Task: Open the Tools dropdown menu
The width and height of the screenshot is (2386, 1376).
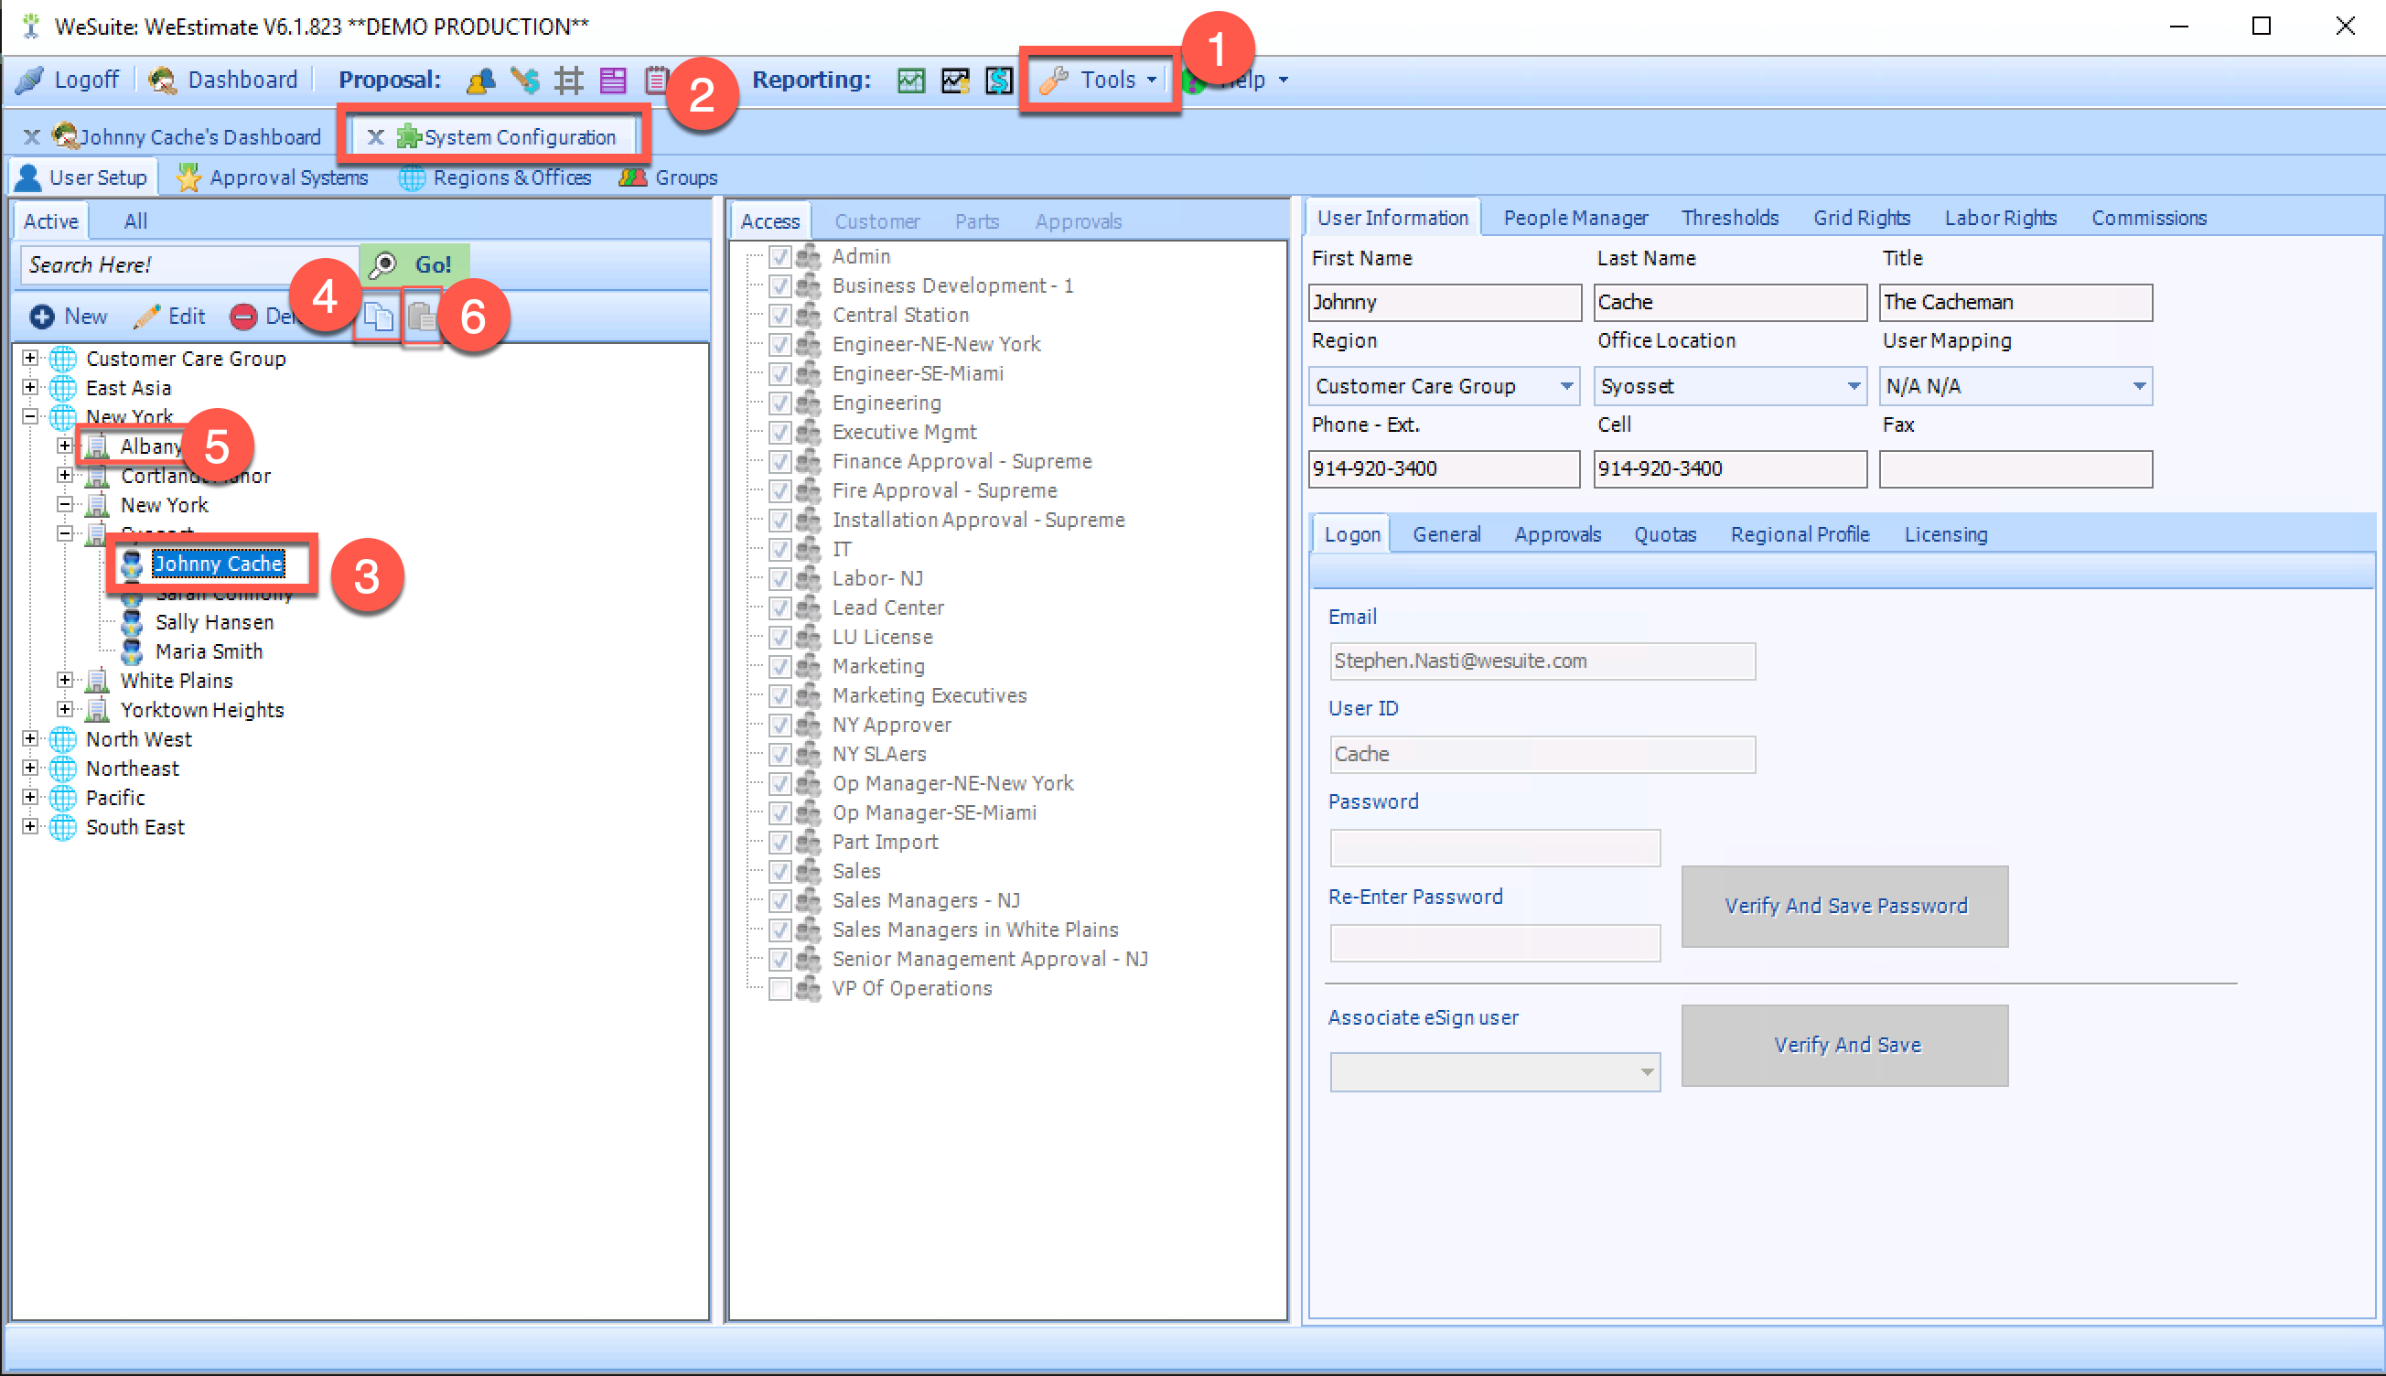Action: (x=1099, y=81)
